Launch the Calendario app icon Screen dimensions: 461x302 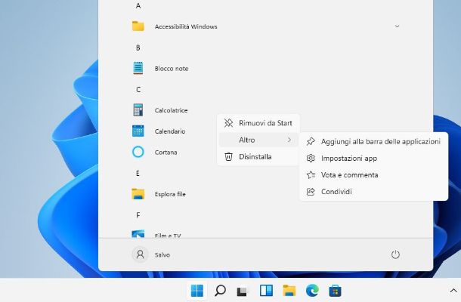138,131
